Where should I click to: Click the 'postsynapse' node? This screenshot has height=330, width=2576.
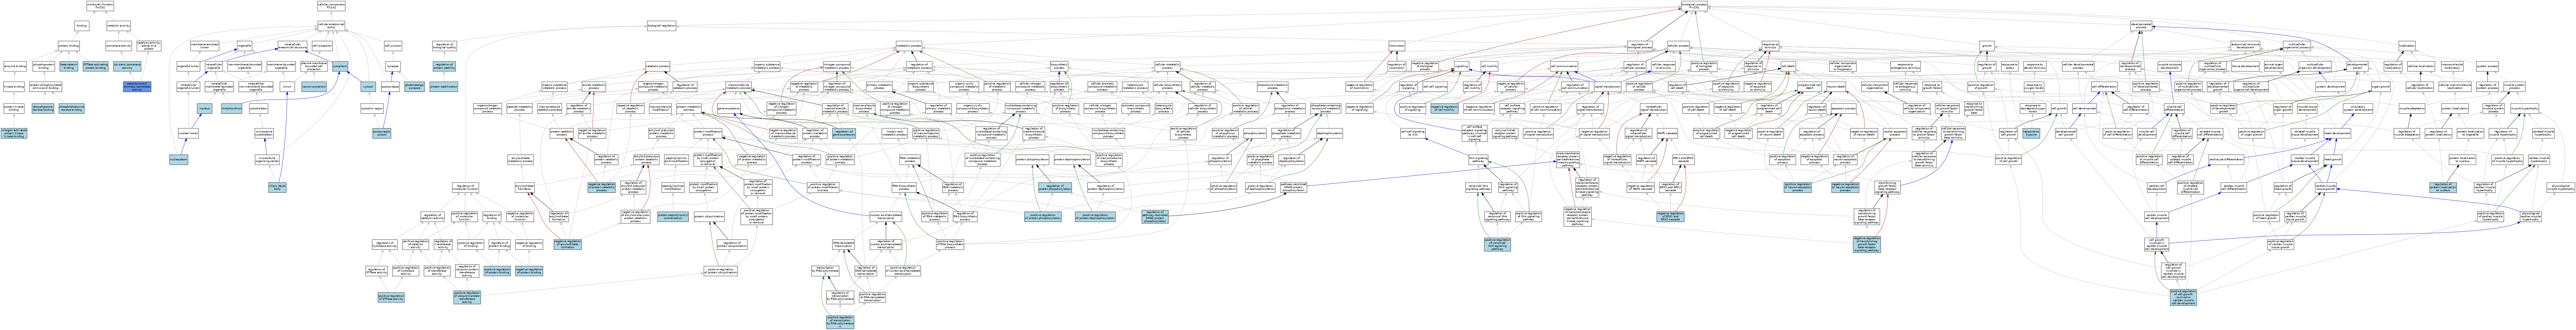pos(390,87)
